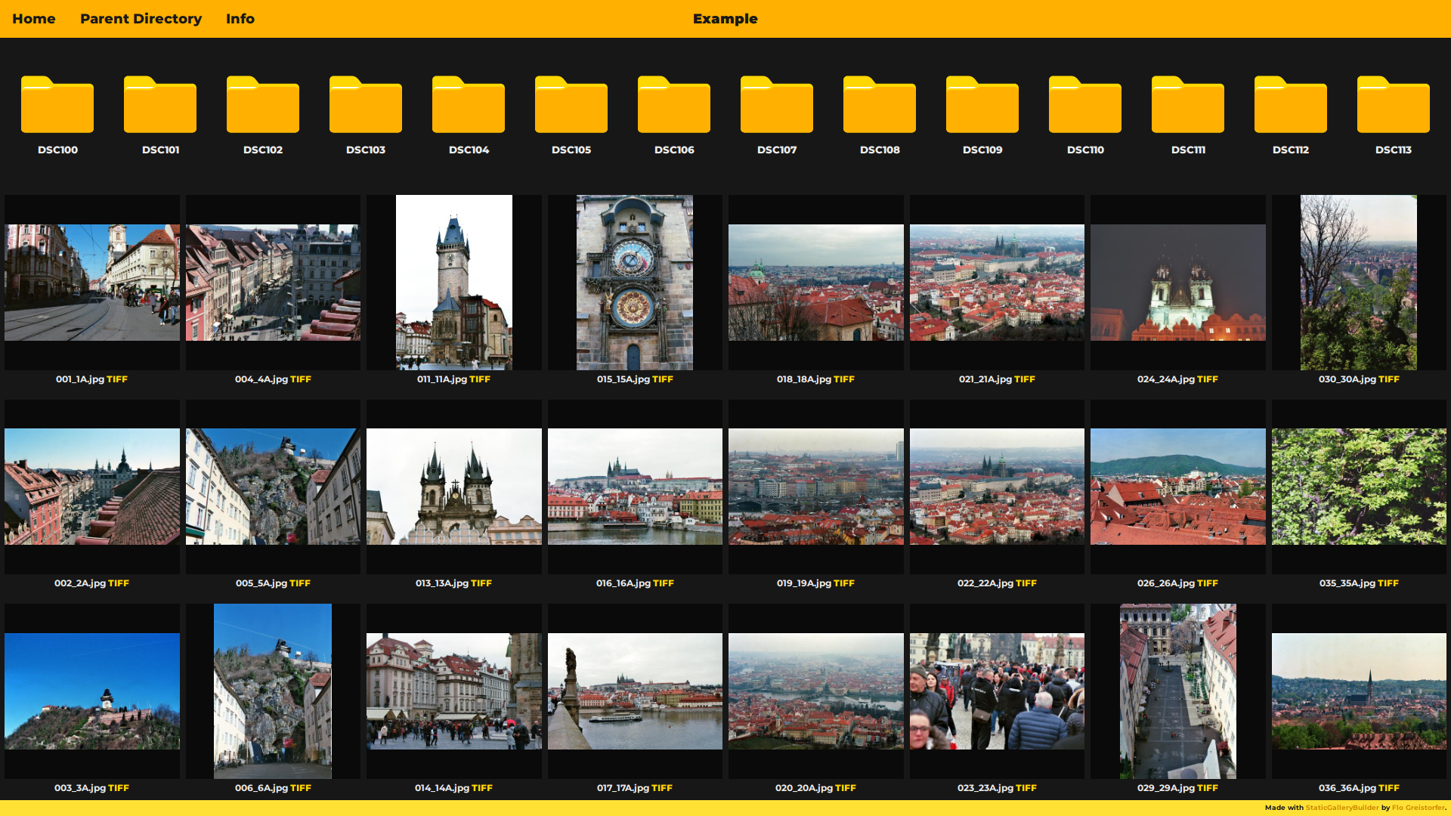1451x816 pixels.
Task: Navigate to Parent Directory
Action: pyautogui.click(x=141, y=19)
